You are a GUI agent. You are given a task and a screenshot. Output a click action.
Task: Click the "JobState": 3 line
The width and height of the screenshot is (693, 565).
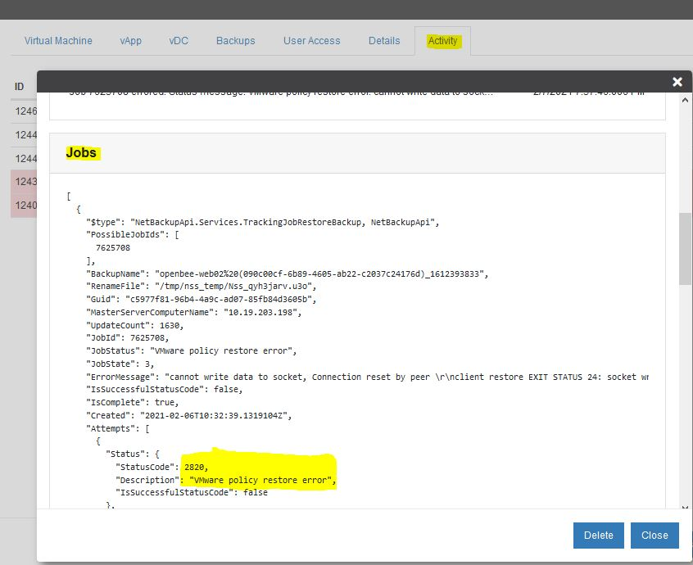click(x=120, y=364)
